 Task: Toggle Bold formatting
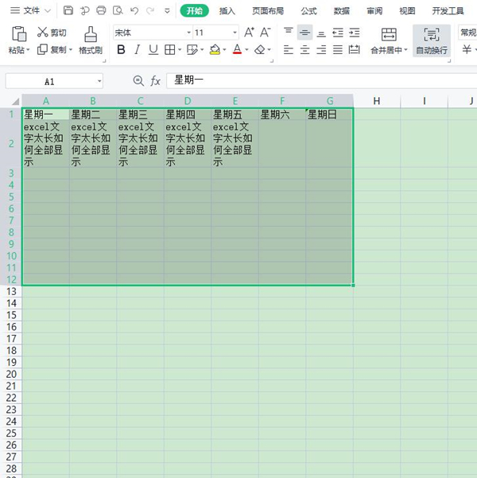click(121, 49)
